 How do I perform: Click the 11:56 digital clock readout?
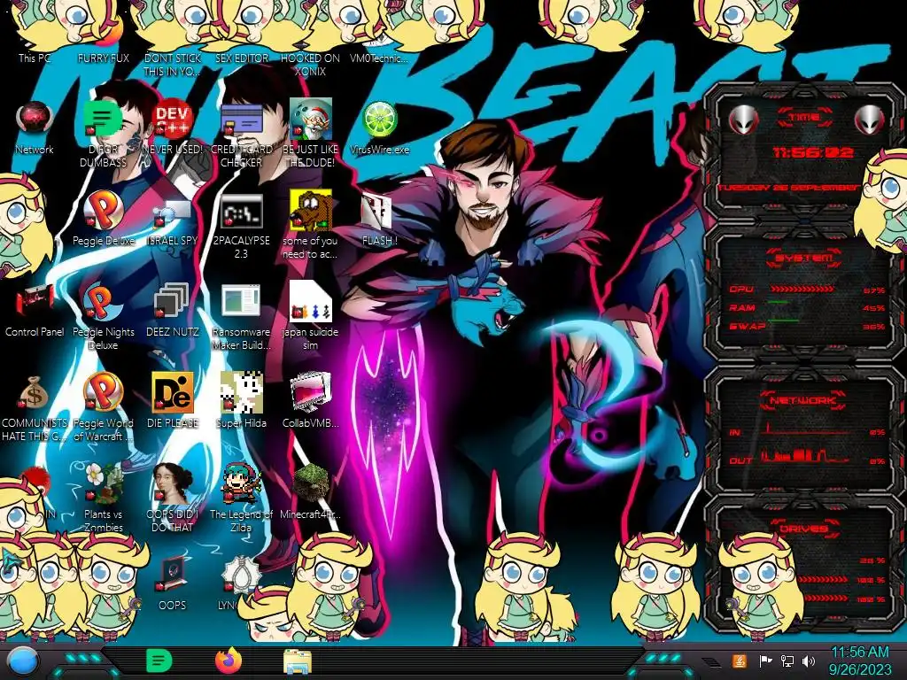pos(813,152)
